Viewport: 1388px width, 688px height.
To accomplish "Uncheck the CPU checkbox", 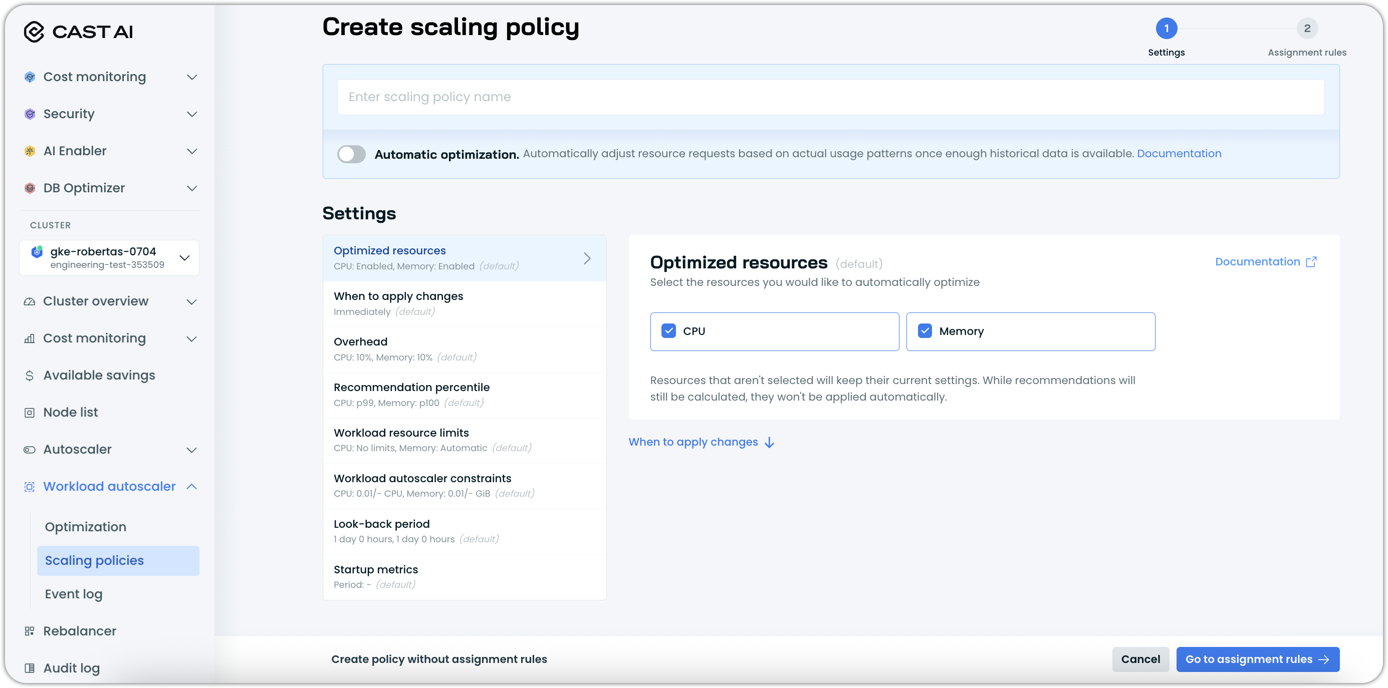I will pyautogui.click(x=668, y=331).
